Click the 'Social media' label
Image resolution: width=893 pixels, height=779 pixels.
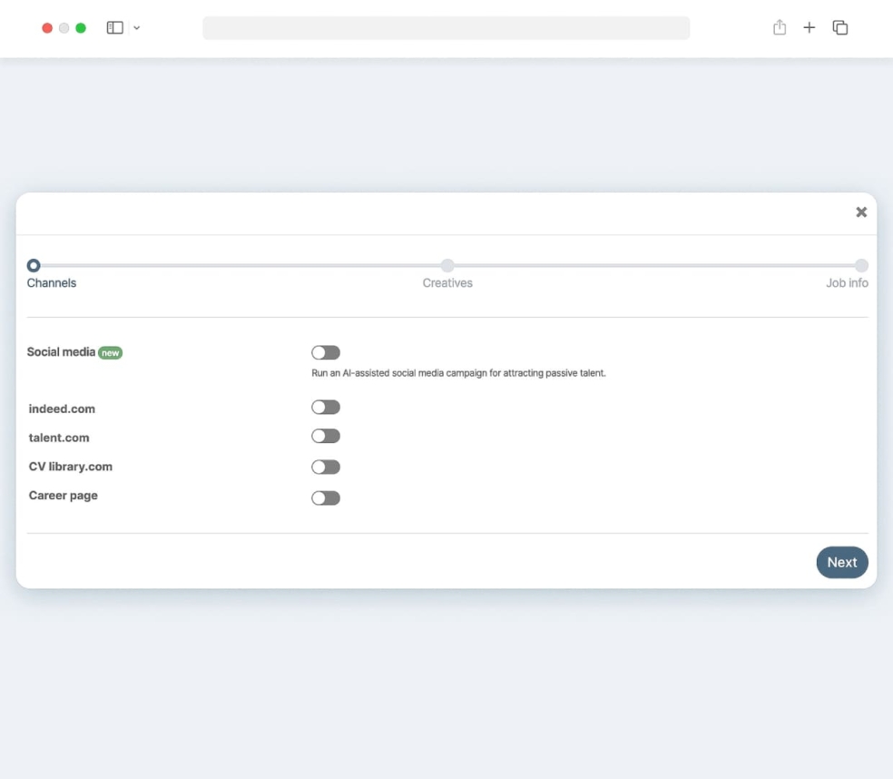(x=61, y=352)
